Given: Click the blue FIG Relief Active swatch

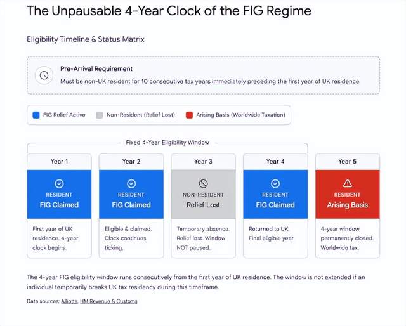Looking at the screenshot, I should pyautogui.click(x=36, y=115).
